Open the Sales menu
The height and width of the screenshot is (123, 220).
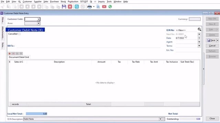(x=46, y=2)
